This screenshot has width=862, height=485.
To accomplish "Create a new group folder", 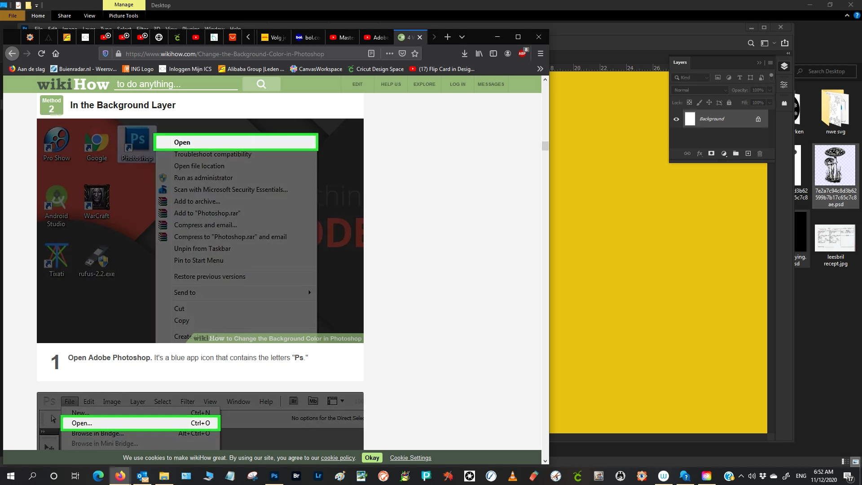I will (x=736, y=154).
